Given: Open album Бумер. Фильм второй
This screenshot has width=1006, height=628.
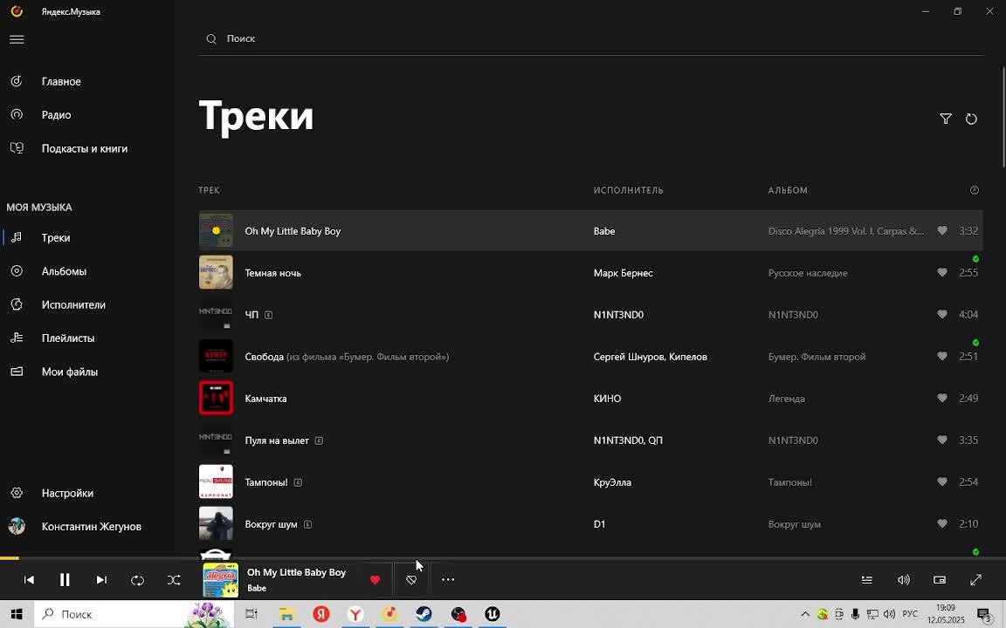Looking at the screenshot, I should [x=817, y=357].
